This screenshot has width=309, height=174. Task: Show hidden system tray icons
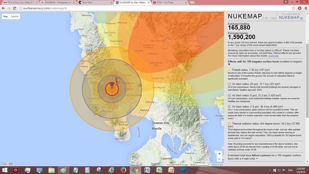pos(270,170)
